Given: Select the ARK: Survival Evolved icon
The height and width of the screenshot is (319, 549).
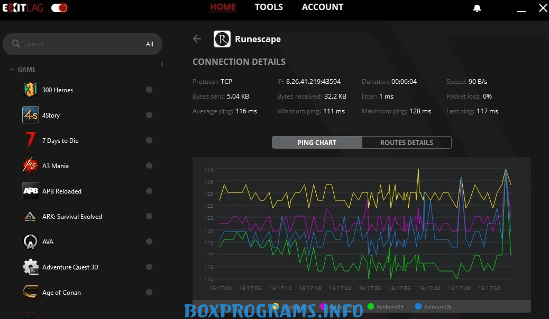Looking at the screenshot, I should tap(31, 216).
